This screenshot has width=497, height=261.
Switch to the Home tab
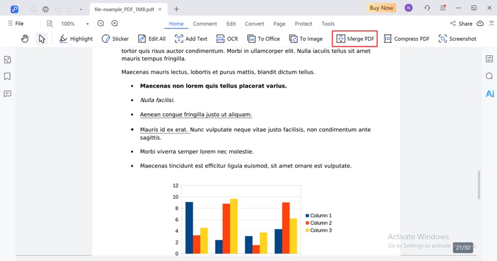[176, 24]
